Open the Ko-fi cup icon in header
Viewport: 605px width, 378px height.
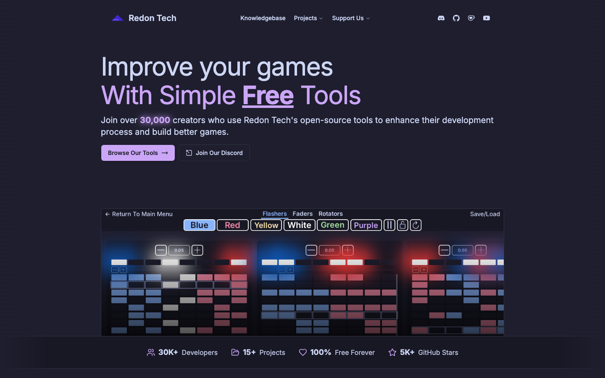(x=471, y=18)
